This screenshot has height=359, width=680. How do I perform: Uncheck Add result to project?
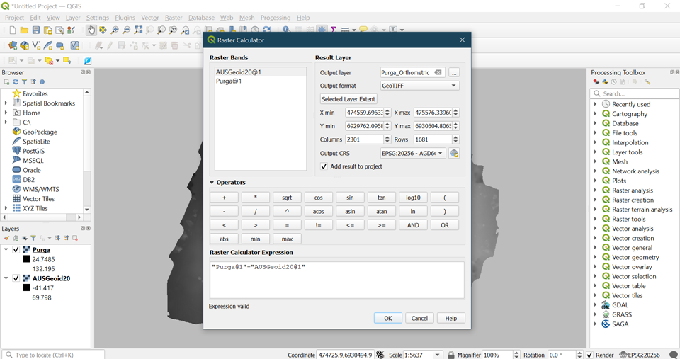pyautogui.click(x=324, y=166)
